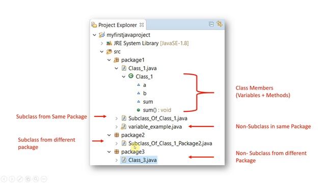Image resolution: width=326 pixels, height=183 pixels.
Task: Click the slideshow zoom magnifier icon
Action: click(x=36, y=179)
